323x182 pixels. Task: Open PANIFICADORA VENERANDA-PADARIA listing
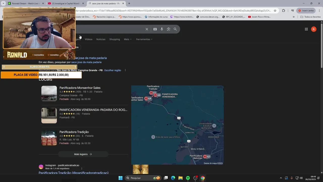93,110
